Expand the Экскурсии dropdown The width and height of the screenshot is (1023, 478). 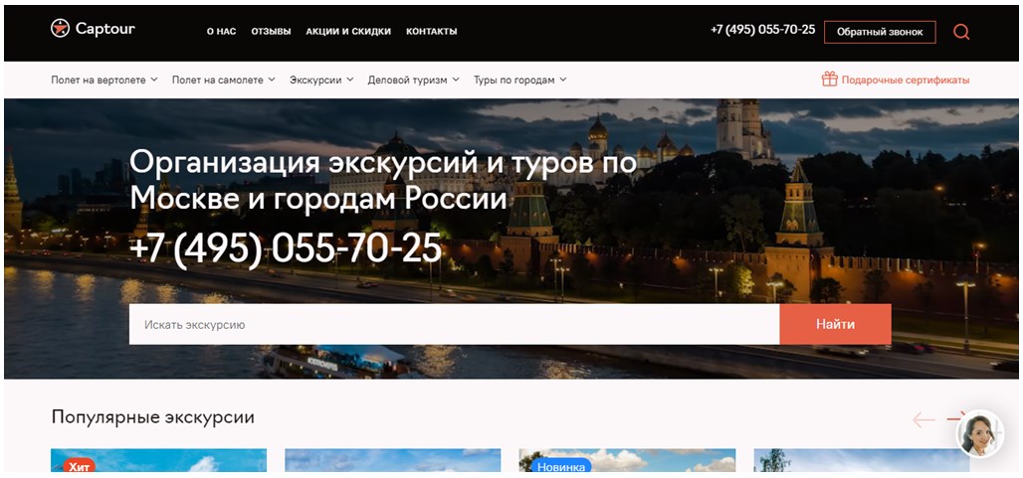click(x=321, y=80)
